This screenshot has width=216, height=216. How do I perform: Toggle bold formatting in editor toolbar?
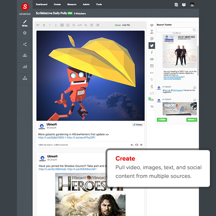pos(44,25)
